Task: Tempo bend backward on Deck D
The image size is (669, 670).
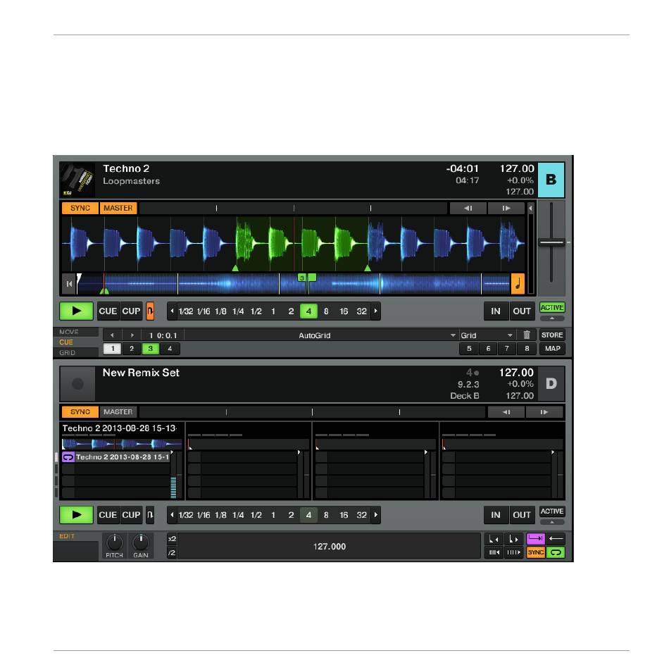Action: (x=506, y=412)
